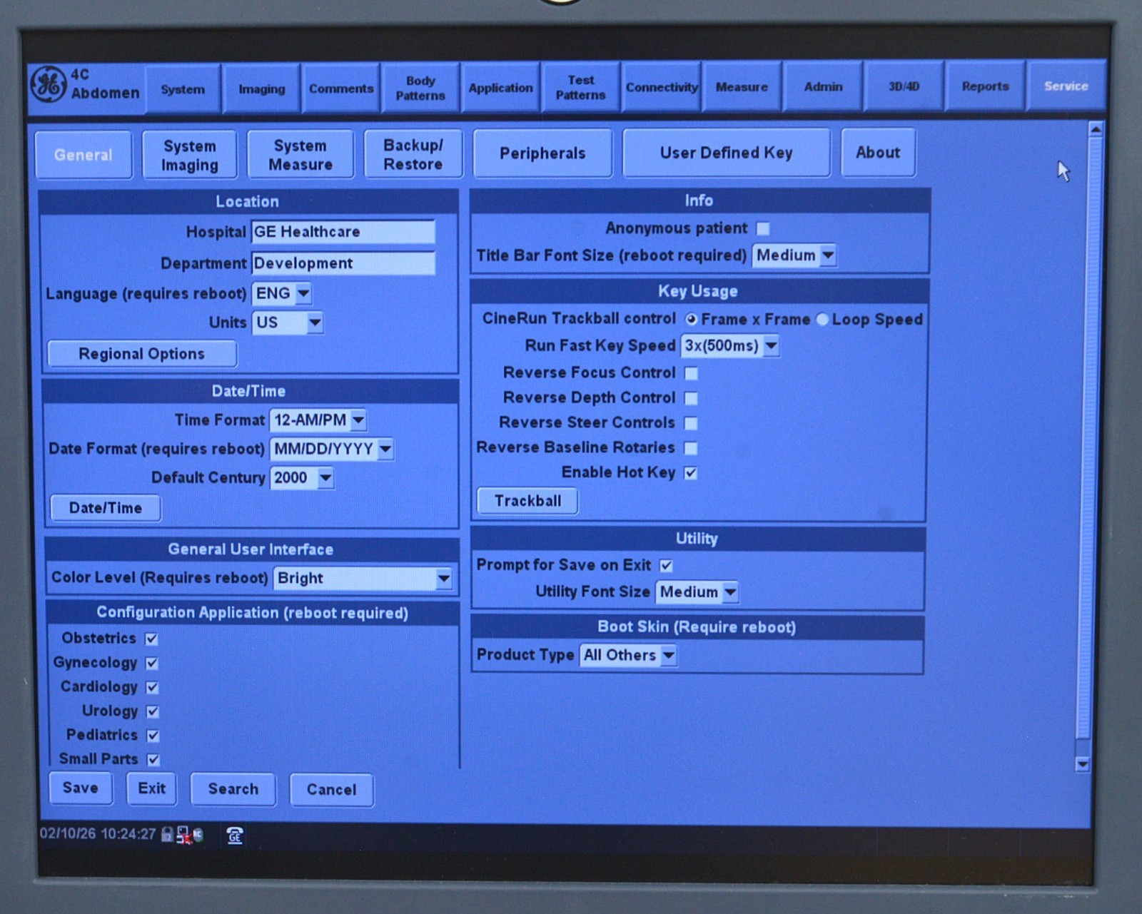This screenshot has height=914, width=1142.
Task: Click the padlock status icon
Action: click(167, 834)
